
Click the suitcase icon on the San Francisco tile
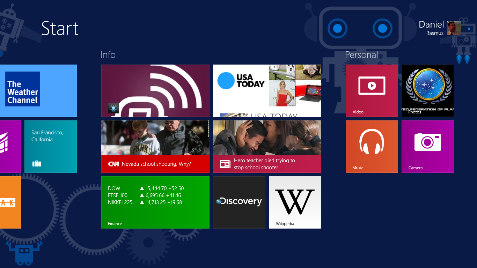(x=37, y=164)
